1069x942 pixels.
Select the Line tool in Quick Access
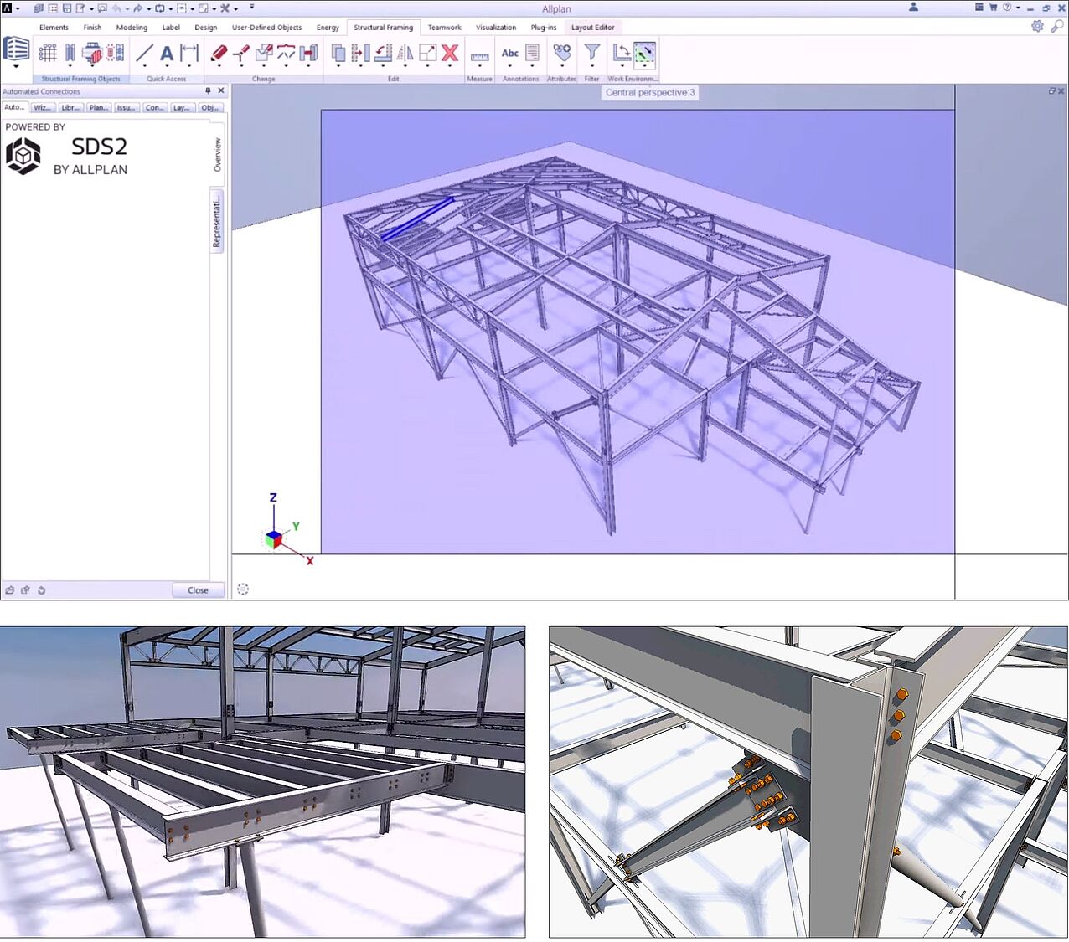pos(145,54)
